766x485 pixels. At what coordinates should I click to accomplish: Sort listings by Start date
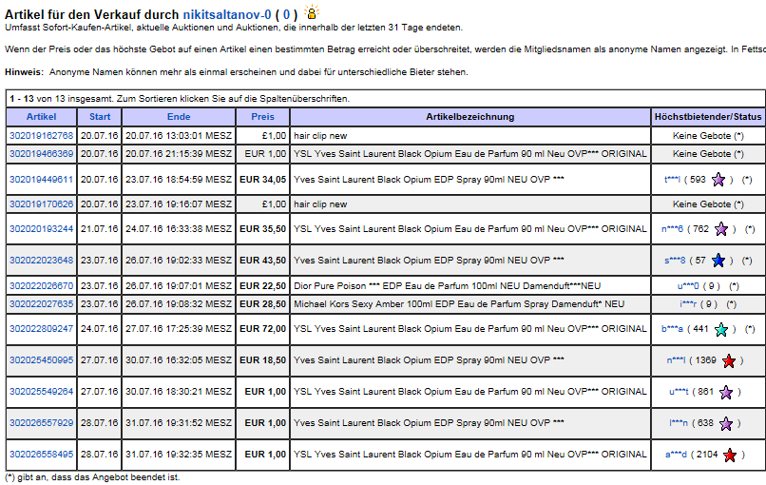coord(100,116)
